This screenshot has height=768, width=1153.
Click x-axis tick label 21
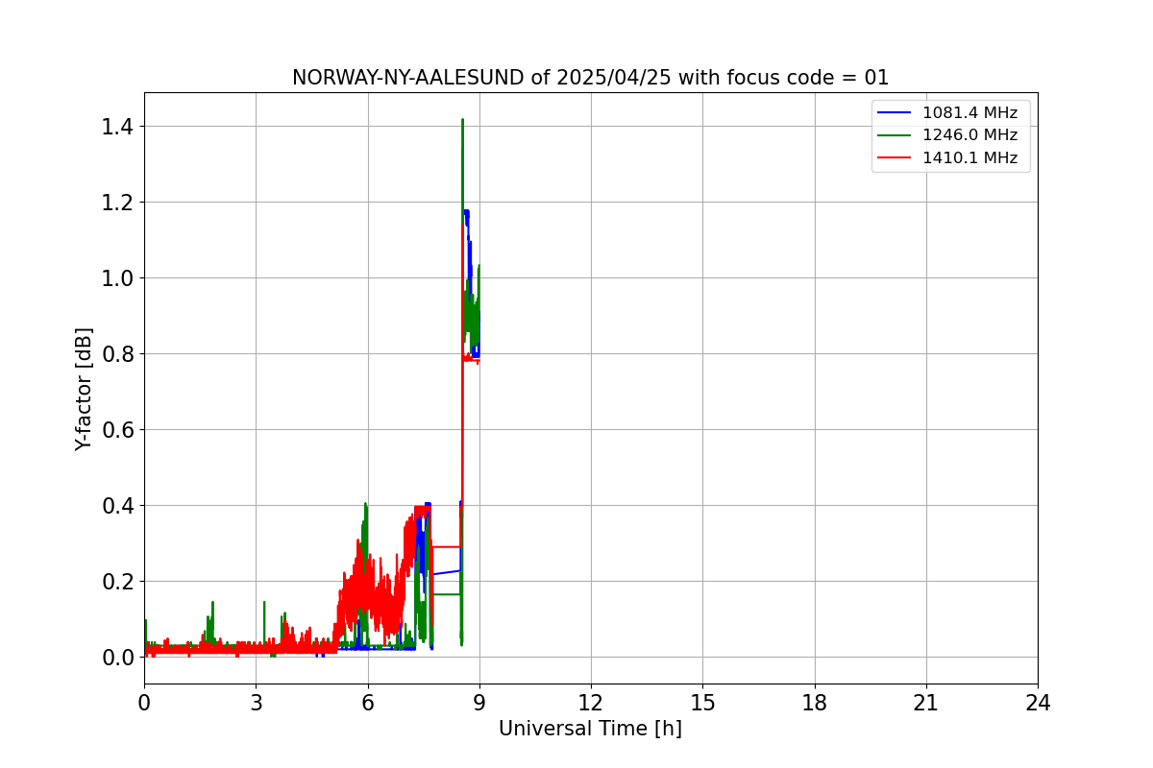(x=926, y=703)
